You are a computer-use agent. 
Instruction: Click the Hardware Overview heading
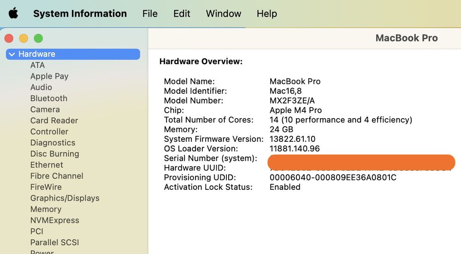pos(201,61)
